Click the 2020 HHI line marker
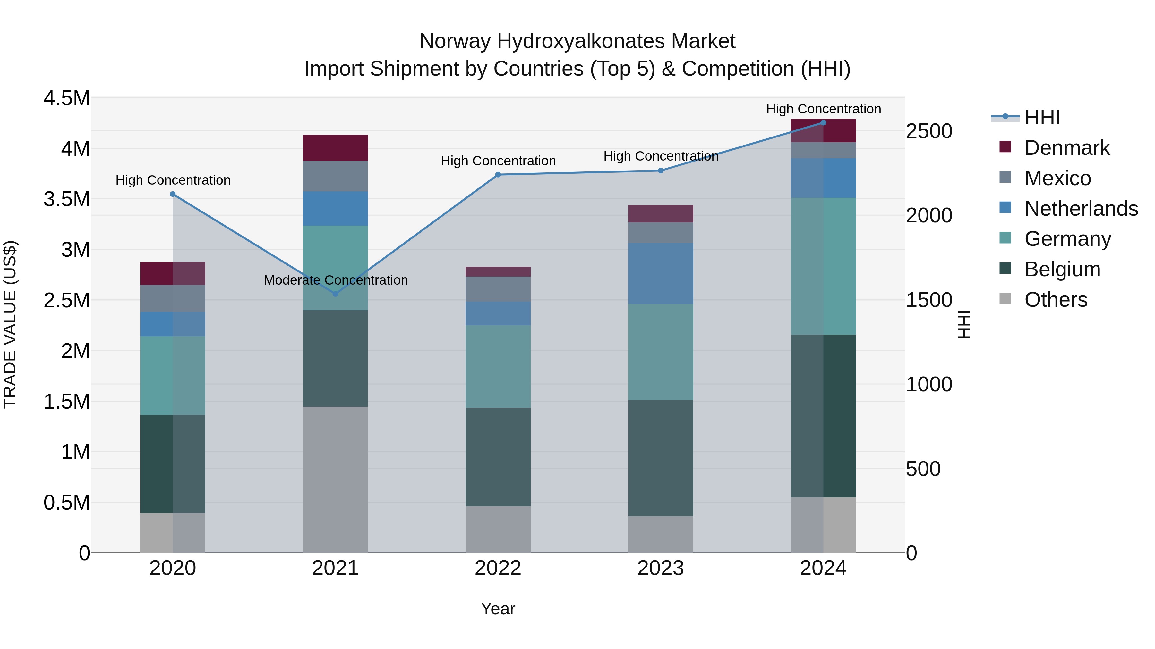 click(x=173, y=194)
